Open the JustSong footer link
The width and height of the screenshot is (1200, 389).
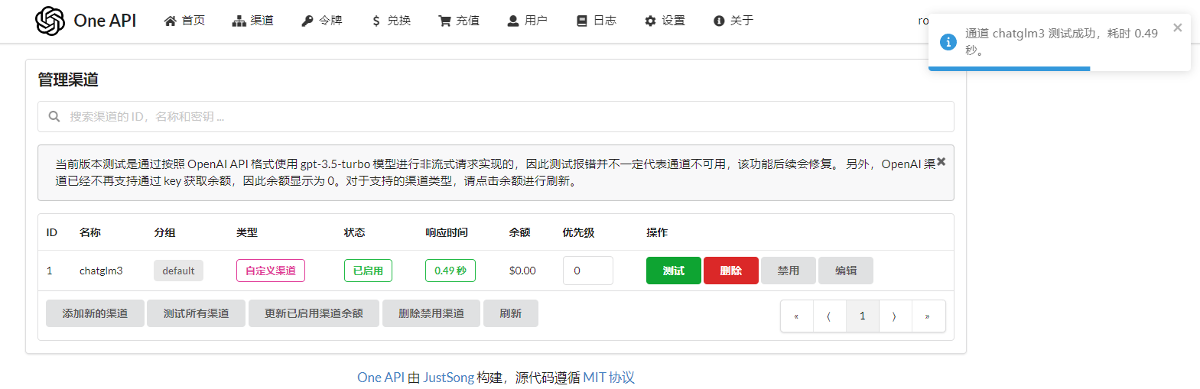pyautogui.click(x=449, y=378)
